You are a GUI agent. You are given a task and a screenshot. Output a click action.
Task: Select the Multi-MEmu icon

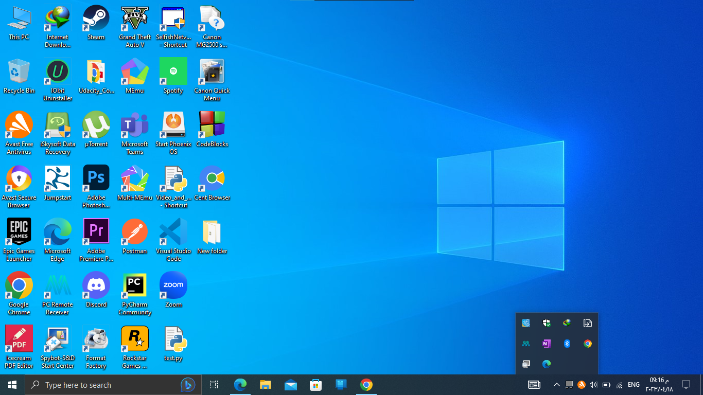click(135, 184)
